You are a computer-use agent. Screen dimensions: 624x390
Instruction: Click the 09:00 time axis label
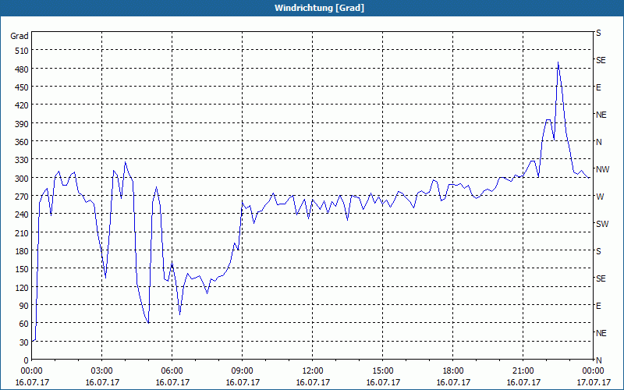click(x=242, y=371)
